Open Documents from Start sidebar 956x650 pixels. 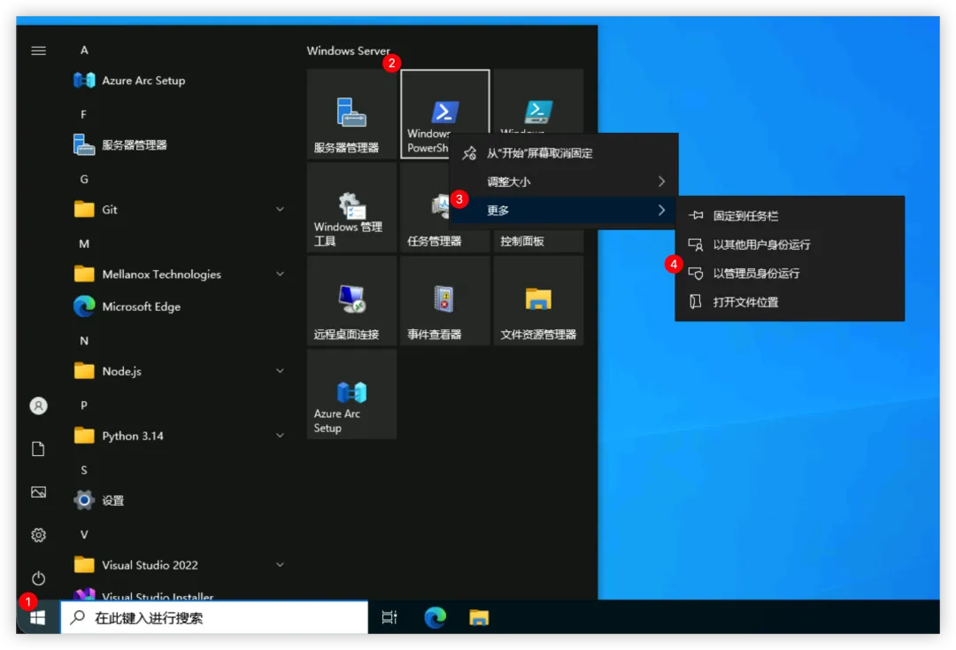pyautogui.click(x=38, y=449)
